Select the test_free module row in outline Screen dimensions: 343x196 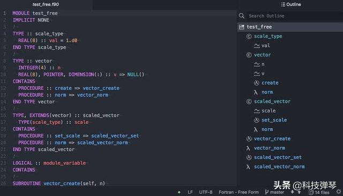(290, 27)
